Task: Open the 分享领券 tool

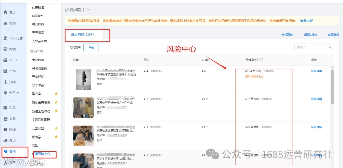Action: [38, 85]
